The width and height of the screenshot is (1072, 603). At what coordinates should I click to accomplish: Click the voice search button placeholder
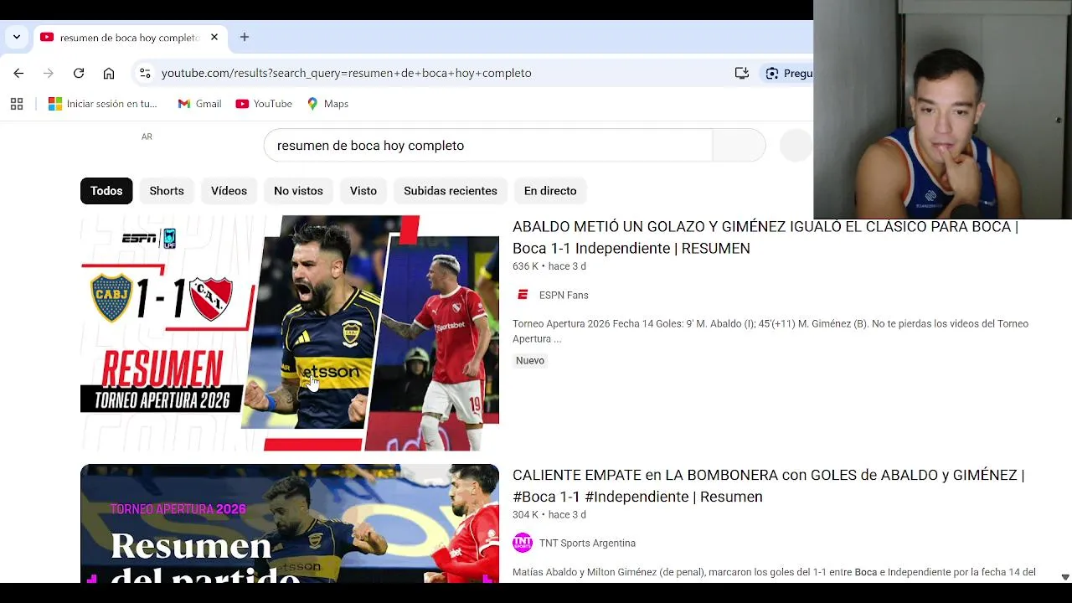tap(796, 146)
